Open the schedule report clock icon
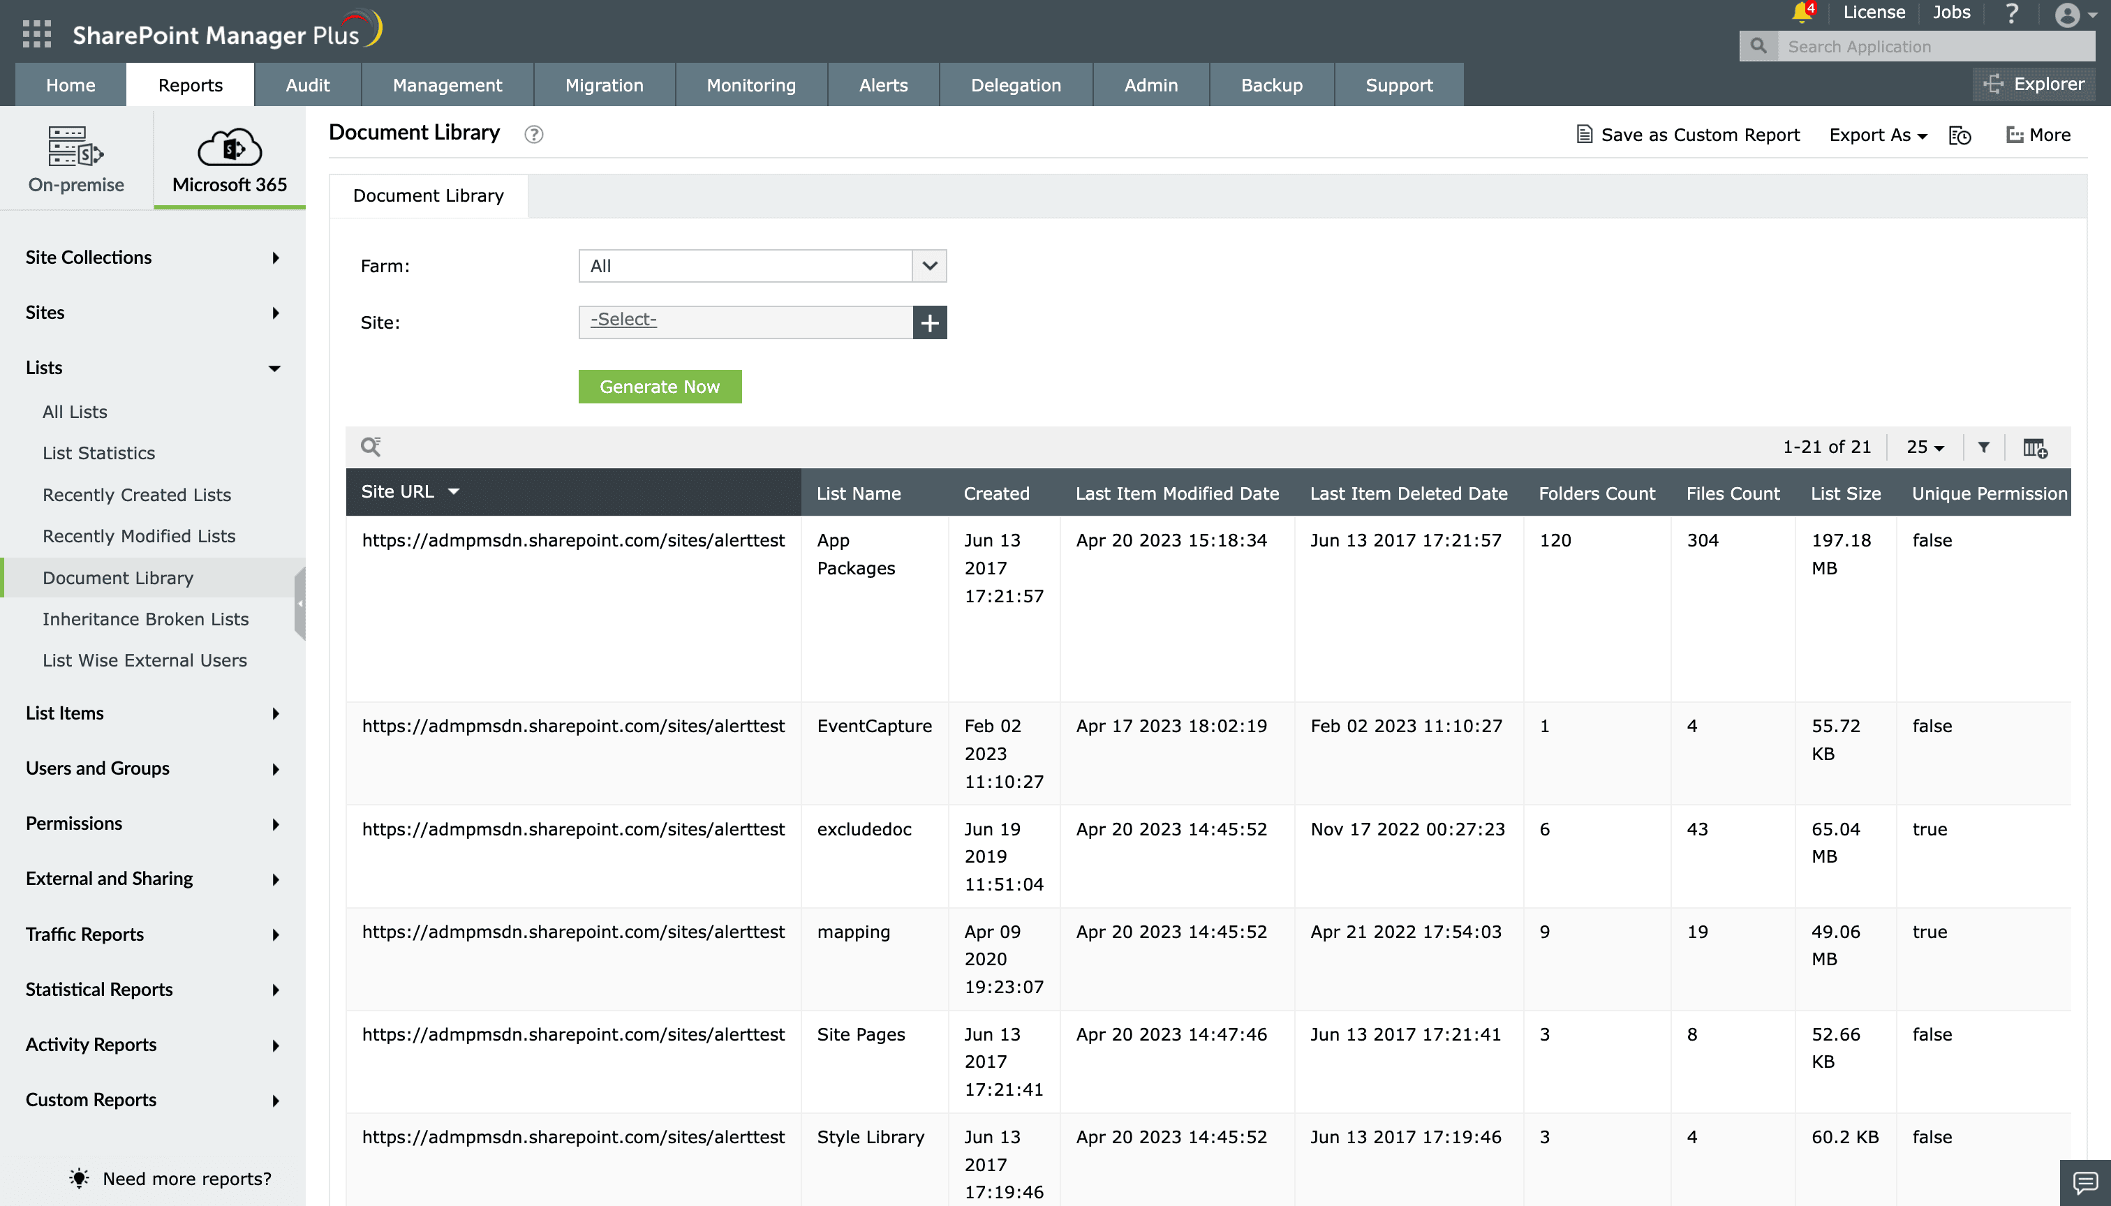Image resolution: width=2111 pixels, height=1206 pixels. [1960, 135]
